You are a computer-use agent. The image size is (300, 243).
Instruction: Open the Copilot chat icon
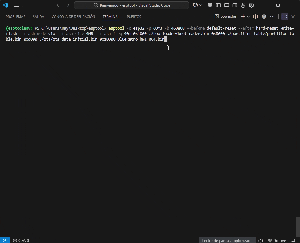coord(195,5)
